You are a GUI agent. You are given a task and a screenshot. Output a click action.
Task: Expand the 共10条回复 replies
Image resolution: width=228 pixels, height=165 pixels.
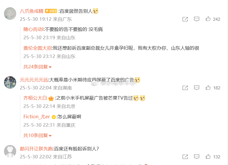[37, 136]
